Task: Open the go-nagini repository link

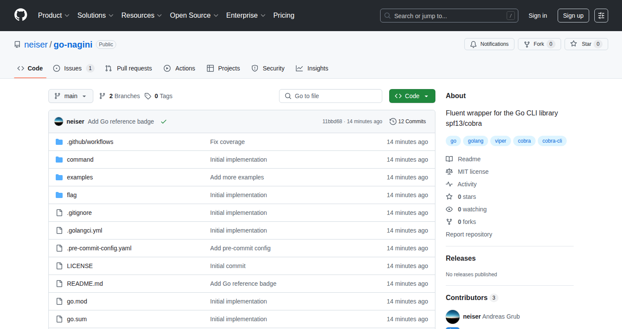Action: [73, 45]
